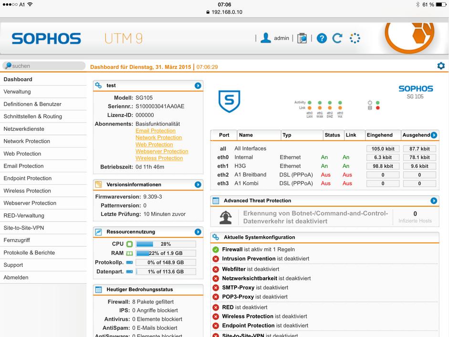Expand the Ressourcennutzung arrow button

[x=198, y=232]
